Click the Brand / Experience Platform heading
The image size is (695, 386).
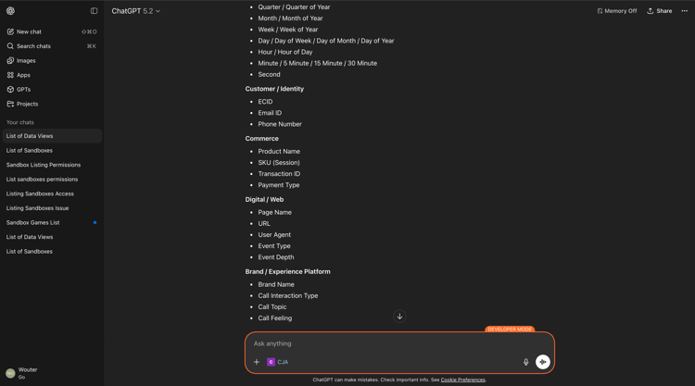[x=287, y=272]
